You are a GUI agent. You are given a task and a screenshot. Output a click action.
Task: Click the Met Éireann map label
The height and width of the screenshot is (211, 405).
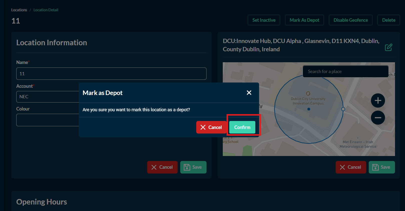[x=358, y=144]
